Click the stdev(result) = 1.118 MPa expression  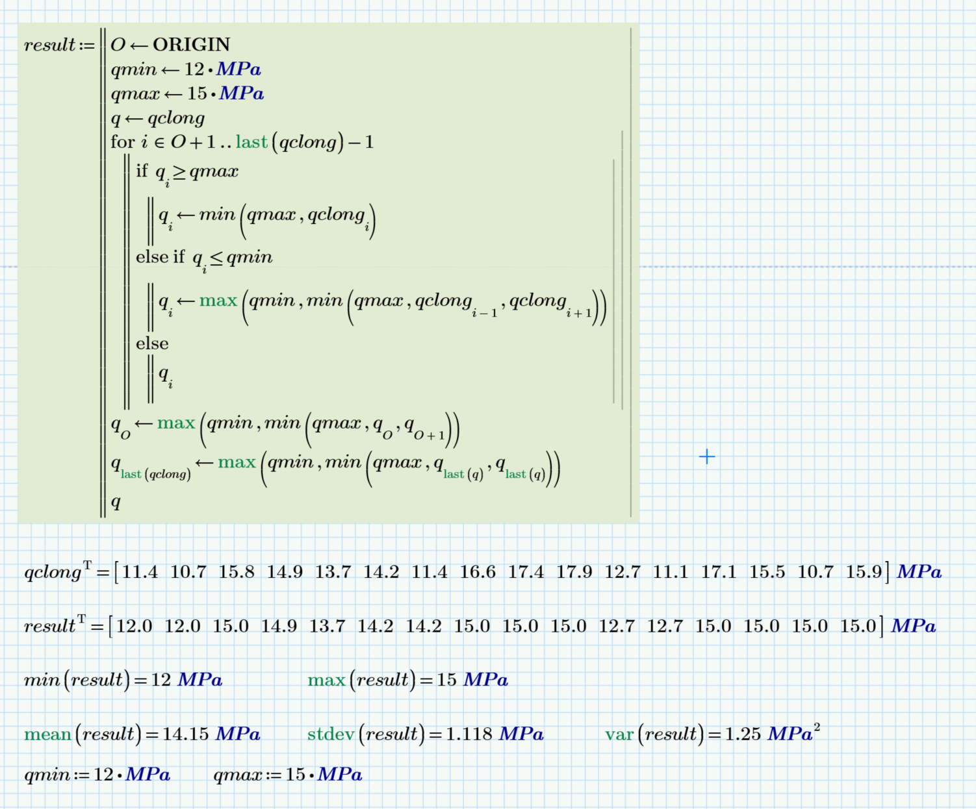click(x=426, y=734)
